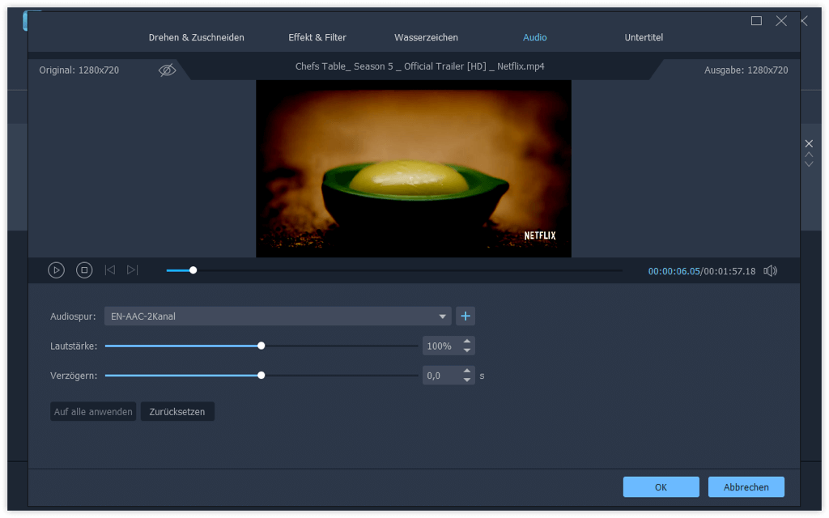Increase Verzögern with the up arrow
Image resolution: width=829 pixels, height=518 pixels.
pos(467,371)
